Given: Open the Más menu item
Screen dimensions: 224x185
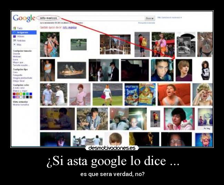Looking at the screenshot, I should pos(19,44).
